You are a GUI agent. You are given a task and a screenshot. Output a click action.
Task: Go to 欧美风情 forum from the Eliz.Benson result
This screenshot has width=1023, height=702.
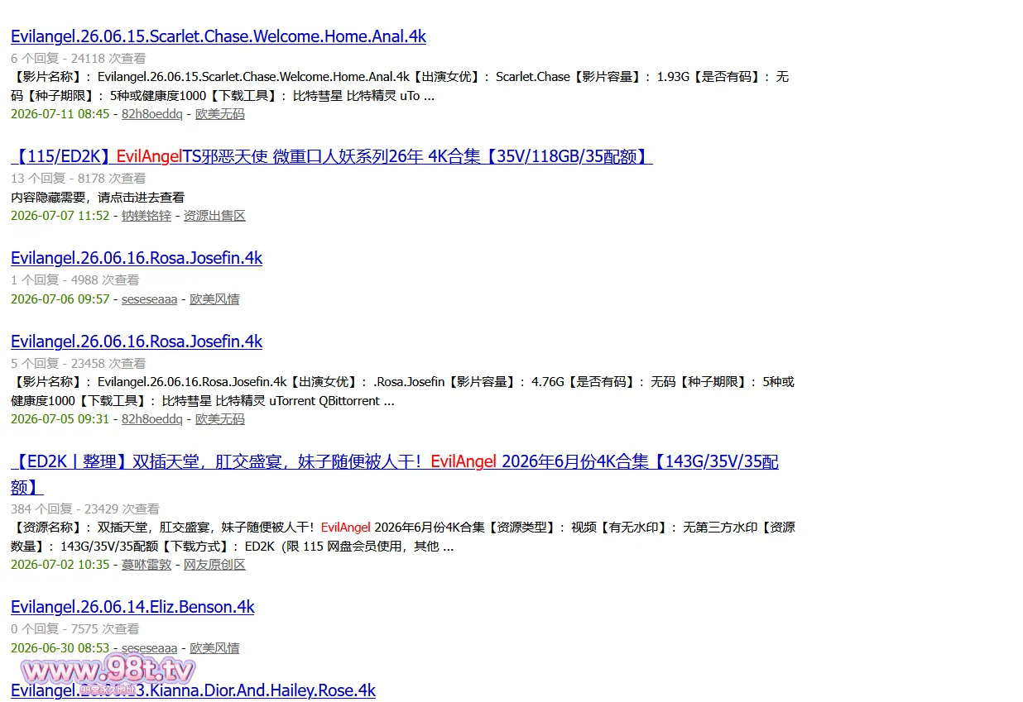pyautogui.click(x=214, y=648)
